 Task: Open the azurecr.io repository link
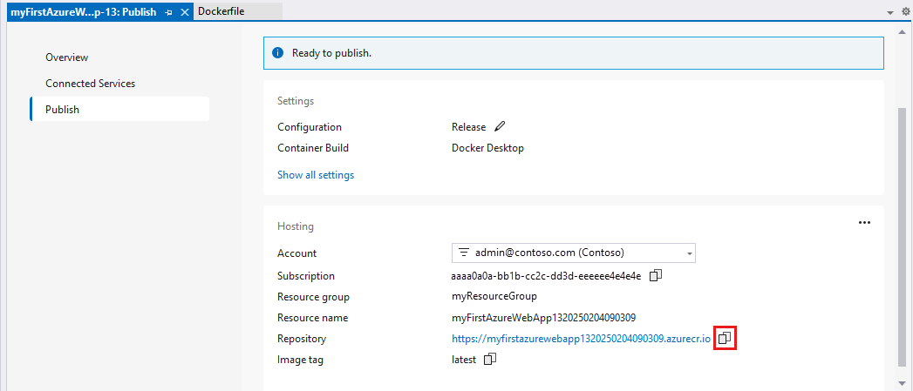click(582, 339)
